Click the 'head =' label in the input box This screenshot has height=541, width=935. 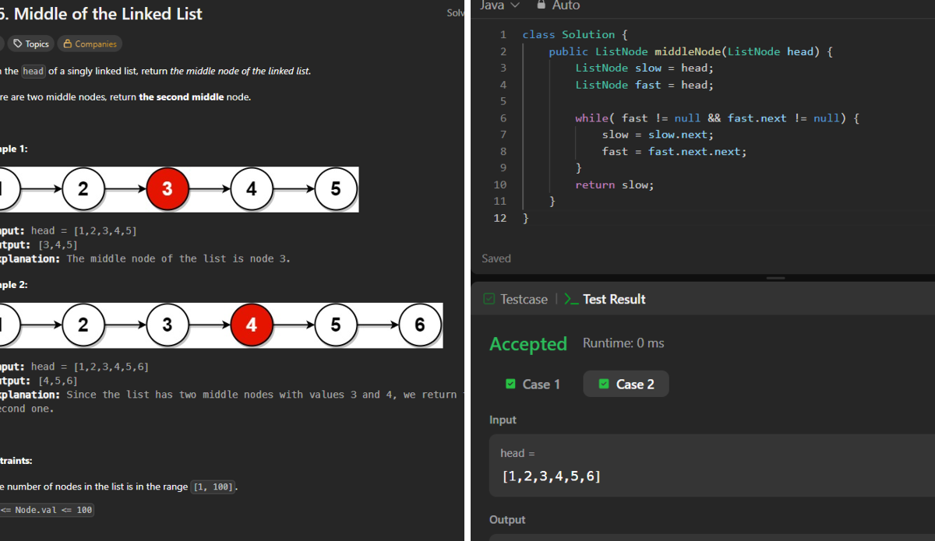(x=517, y=453)
